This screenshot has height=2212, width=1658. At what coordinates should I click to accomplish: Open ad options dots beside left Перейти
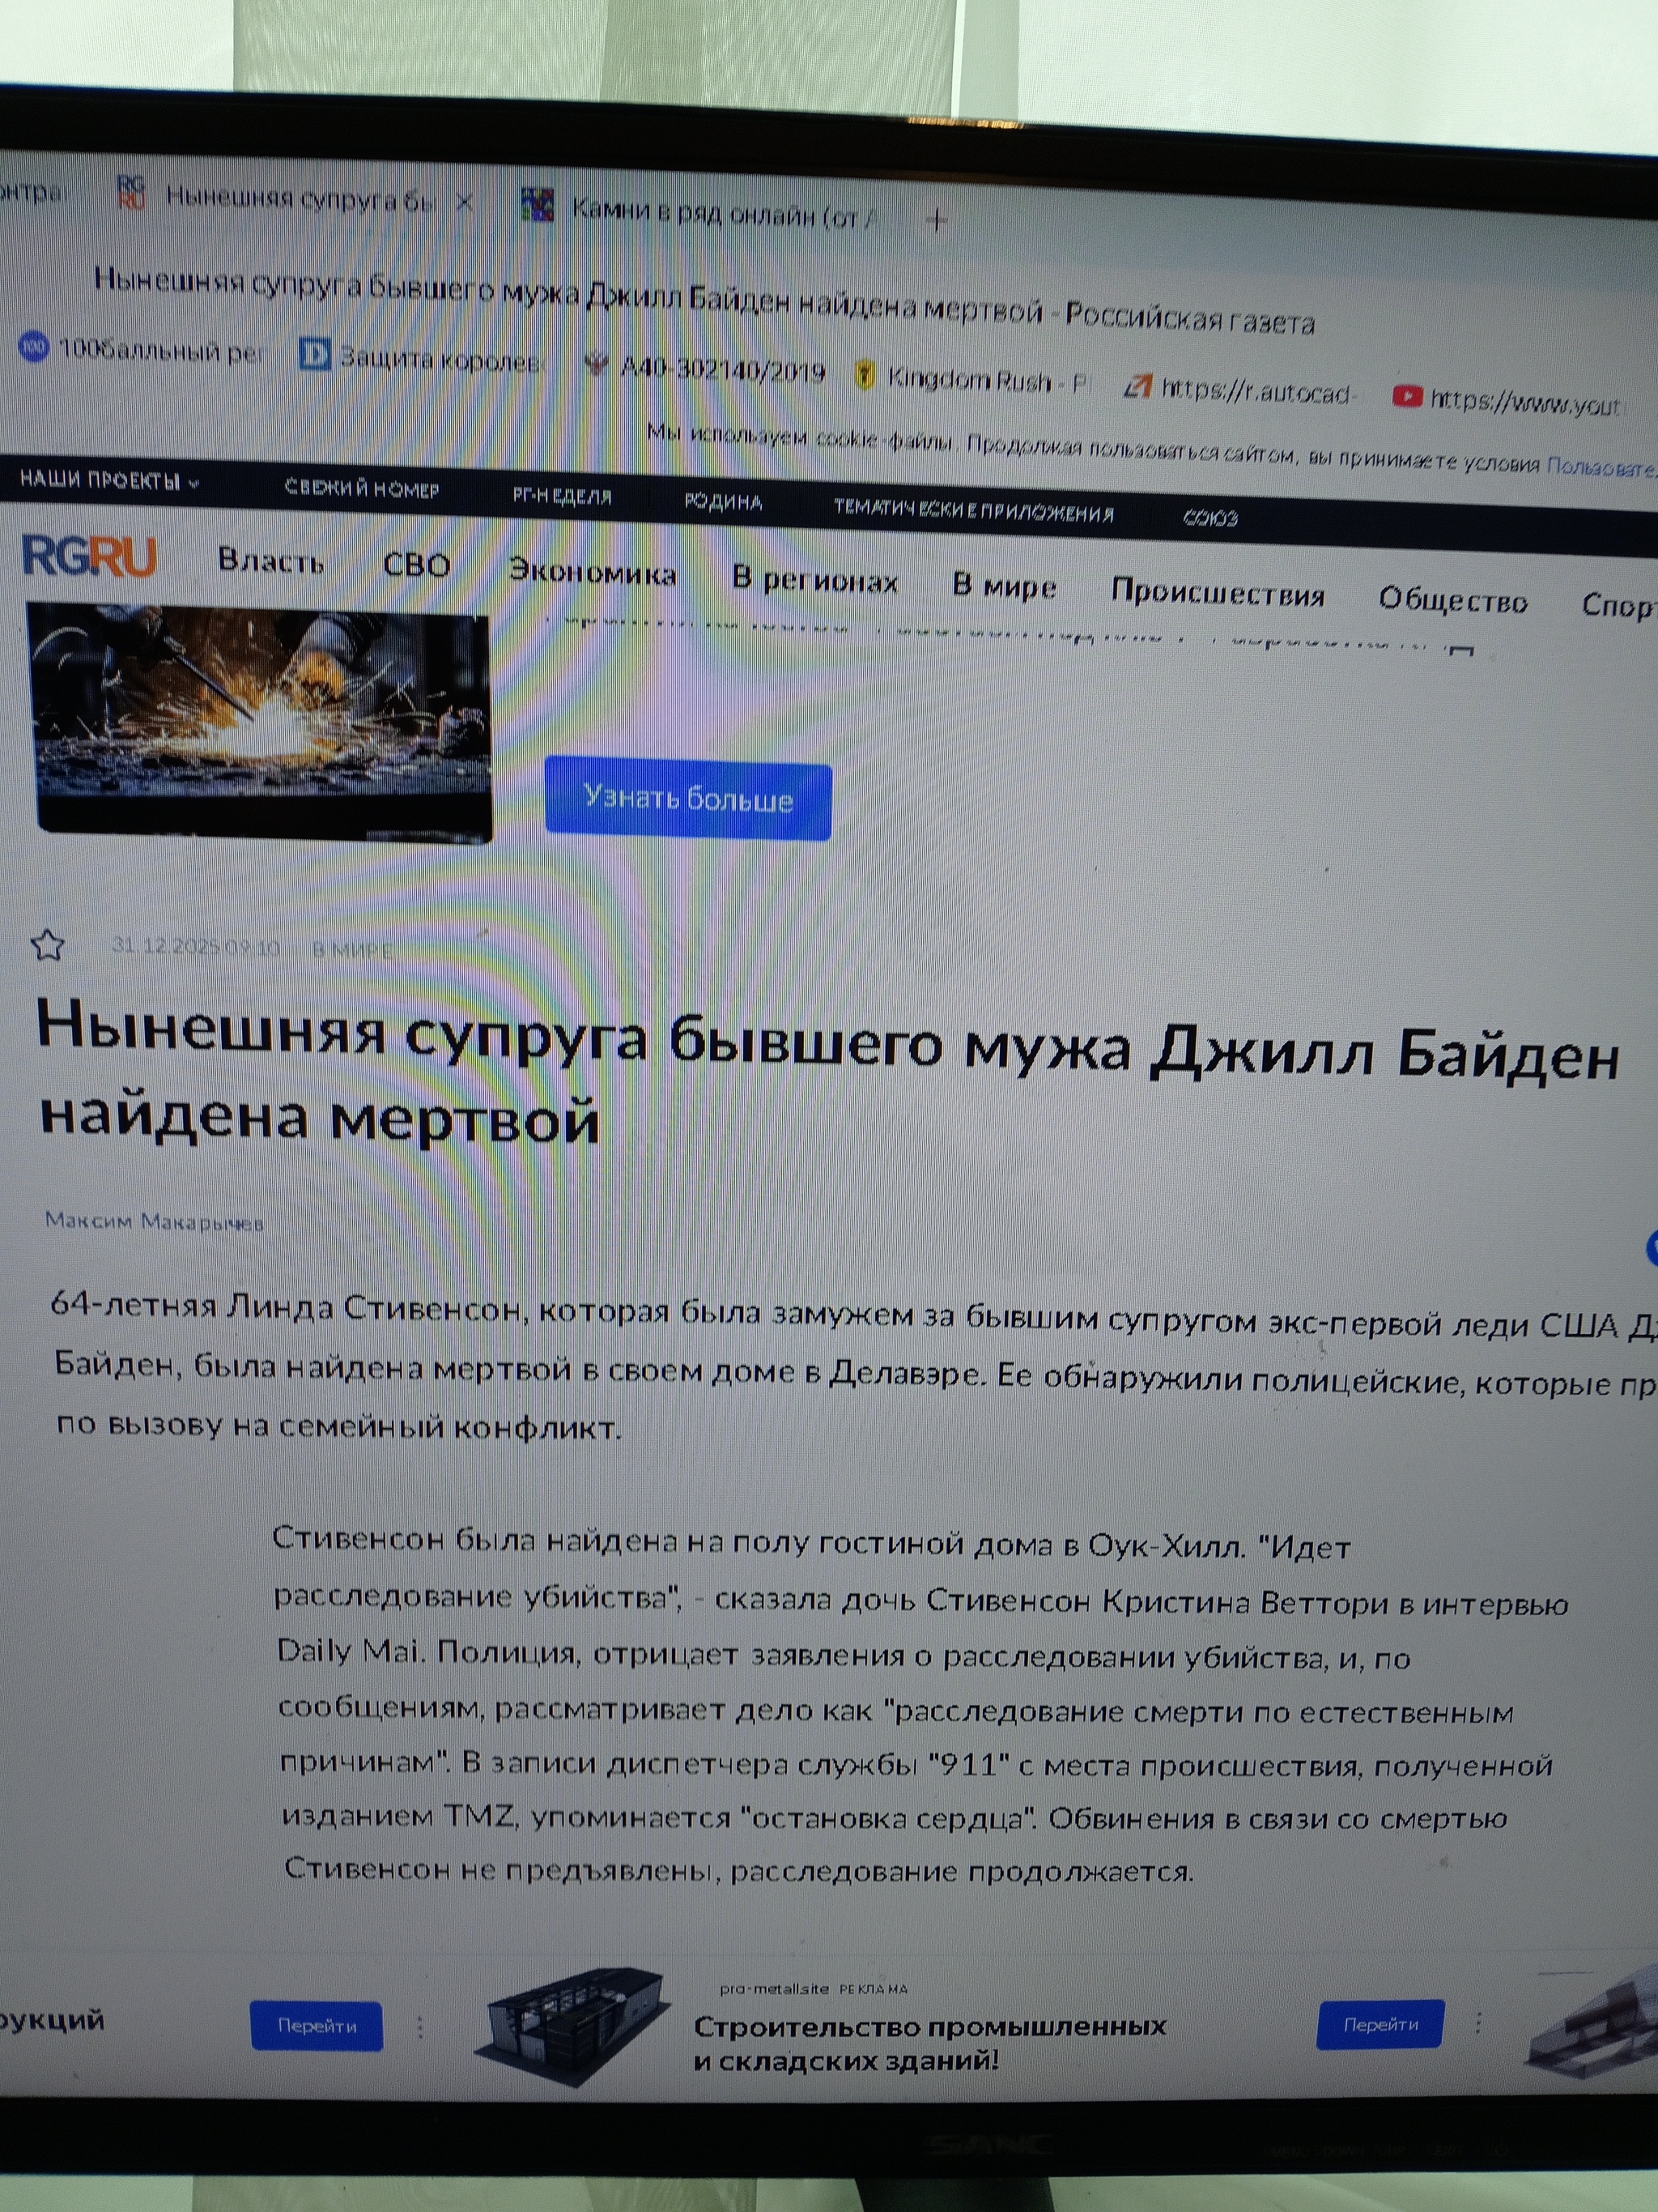pyautogui.click(x=419, y=2026)
